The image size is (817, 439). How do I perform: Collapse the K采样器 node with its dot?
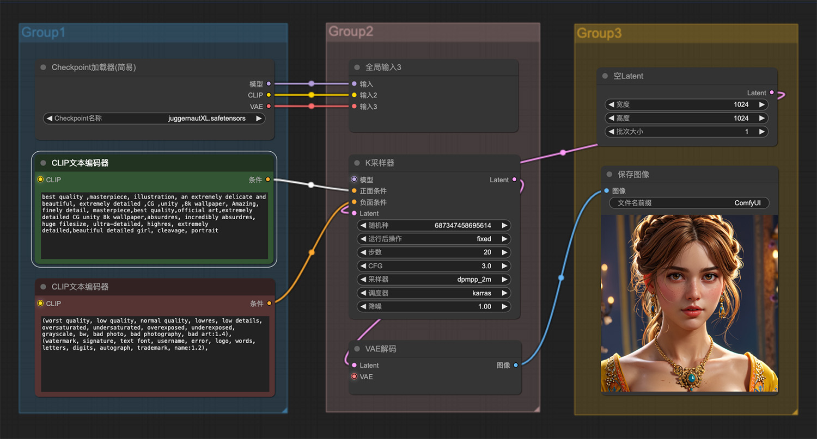pos(357,163)
